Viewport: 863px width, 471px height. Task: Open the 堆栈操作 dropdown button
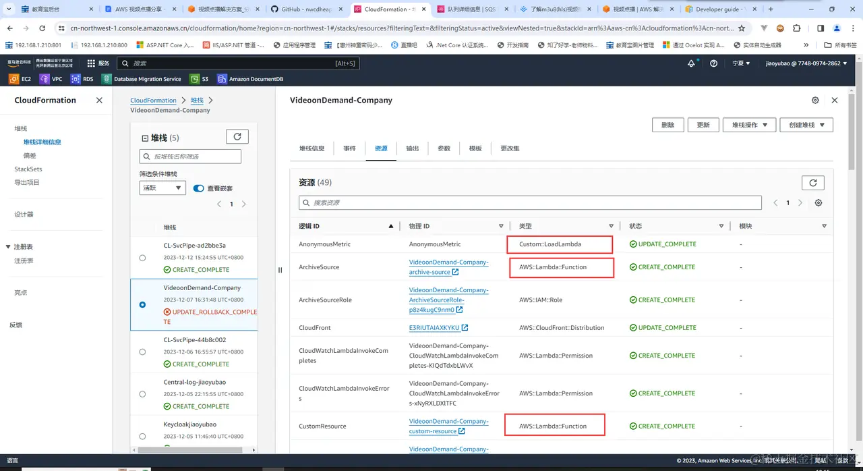(749, 125)
